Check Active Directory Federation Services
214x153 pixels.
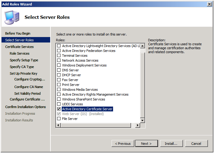[59, 51]
